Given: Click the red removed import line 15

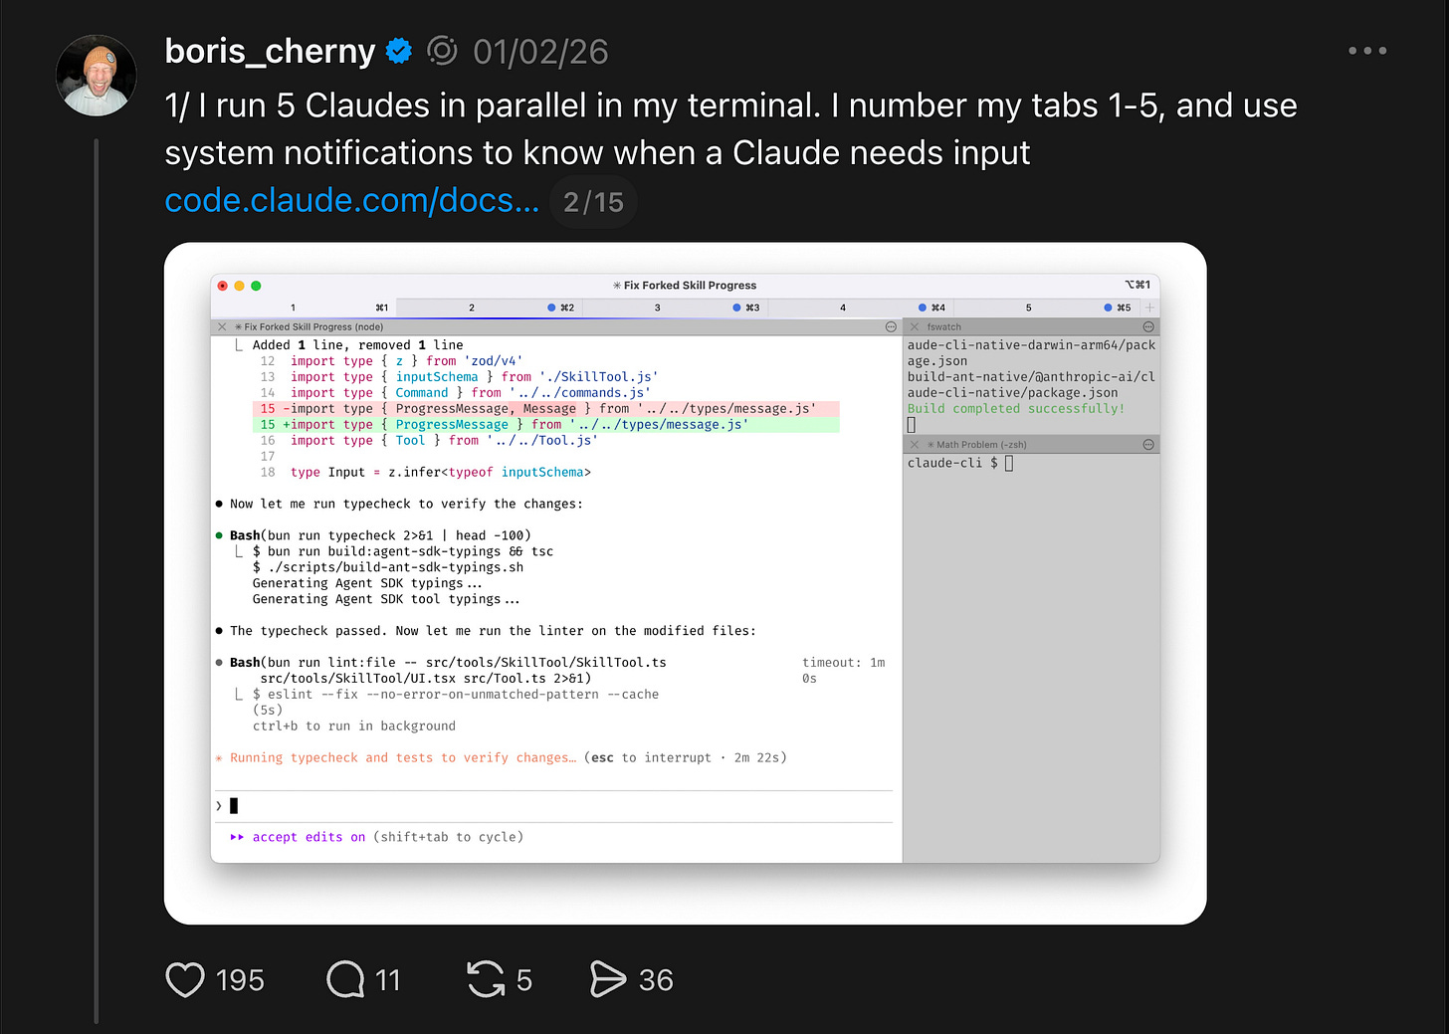Looking at the screenshot, I should click(x=546, y=409).
